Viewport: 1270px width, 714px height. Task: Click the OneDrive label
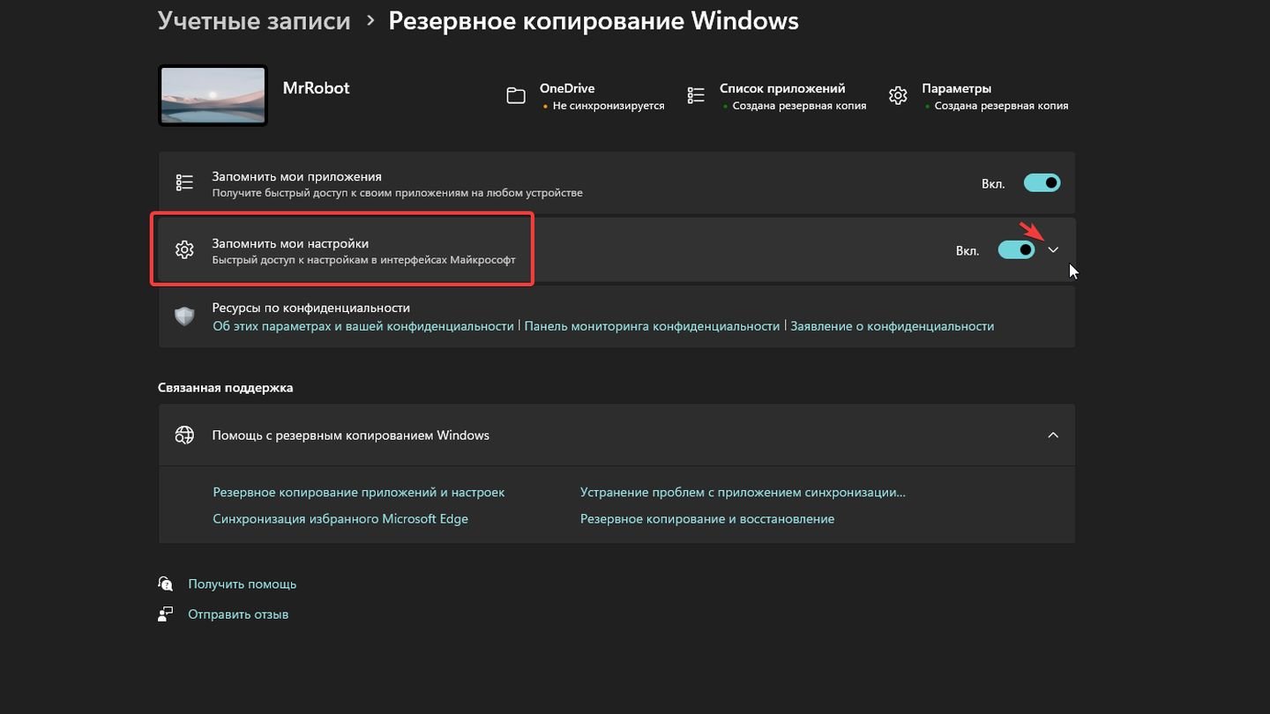click(x=567, y=88)
